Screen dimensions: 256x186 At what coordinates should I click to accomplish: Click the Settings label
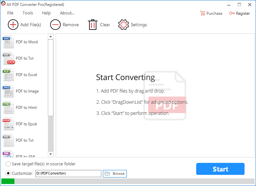[139, 25]
